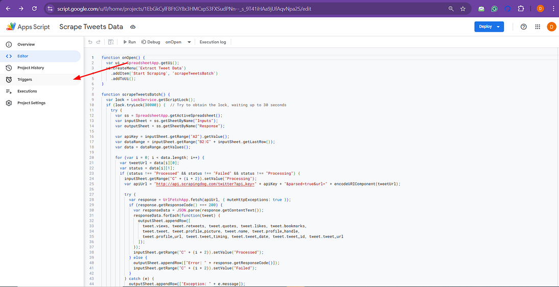Image resolution: width=559 pixels, height=287 pixels.
Task: Open the Google apps grid
Action: (x=538, y=27)
